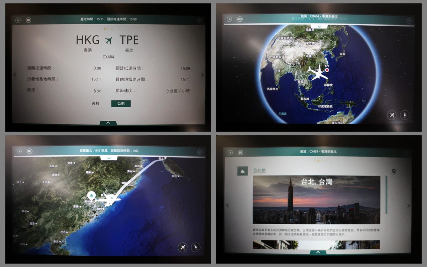This screenshot has width=427, height=267.
Task: Click the scrollbar on the Taipei destination page
Action: pos(386,195)
